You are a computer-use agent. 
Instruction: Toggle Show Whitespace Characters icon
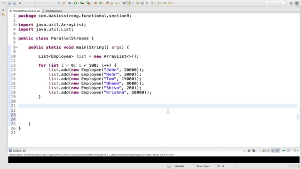click(x=147, y=3)
